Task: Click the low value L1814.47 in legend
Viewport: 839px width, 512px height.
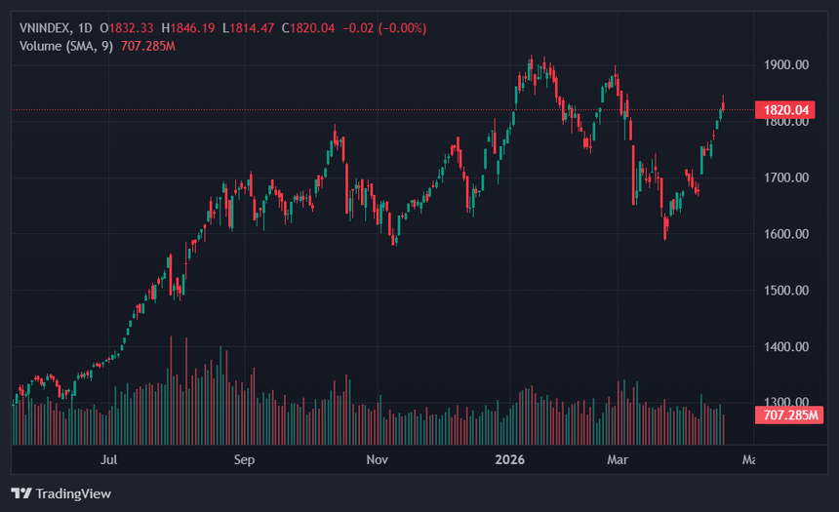Action: (251, 28)
